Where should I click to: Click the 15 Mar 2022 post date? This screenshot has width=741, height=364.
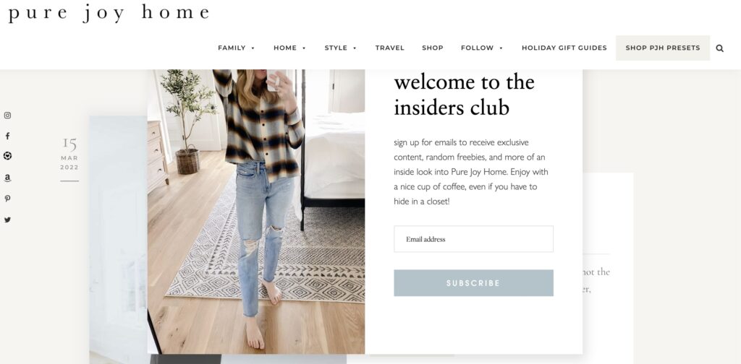(69, 154)
